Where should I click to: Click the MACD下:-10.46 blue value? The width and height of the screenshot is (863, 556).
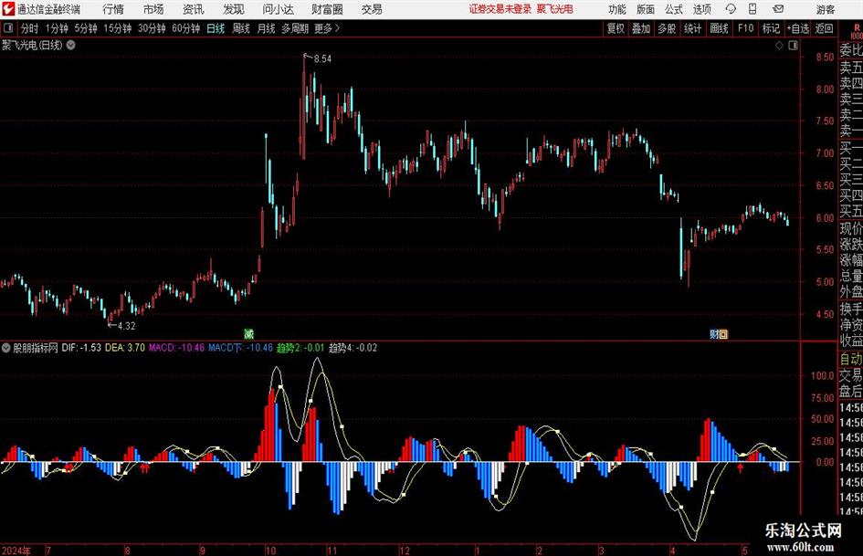[240, 348]
